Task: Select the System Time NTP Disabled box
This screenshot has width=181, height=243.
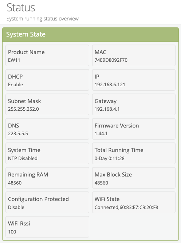Action: tap(47, 153)
